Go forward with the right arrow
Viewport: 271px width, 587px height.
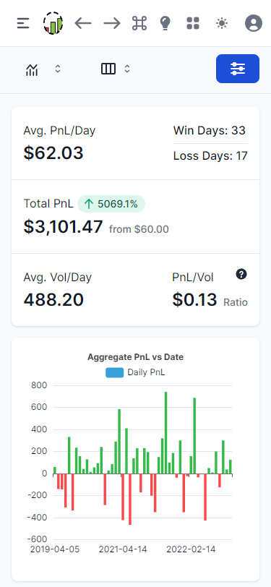(112, 24)
